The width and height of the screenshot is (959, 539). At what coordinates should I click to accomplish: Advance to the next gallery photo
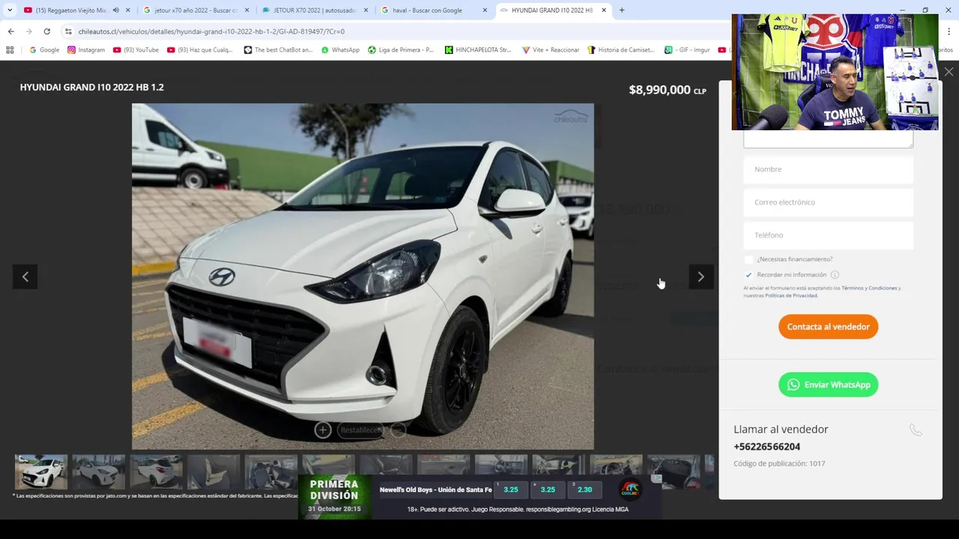pyautogui.click(x=701, y=277)
